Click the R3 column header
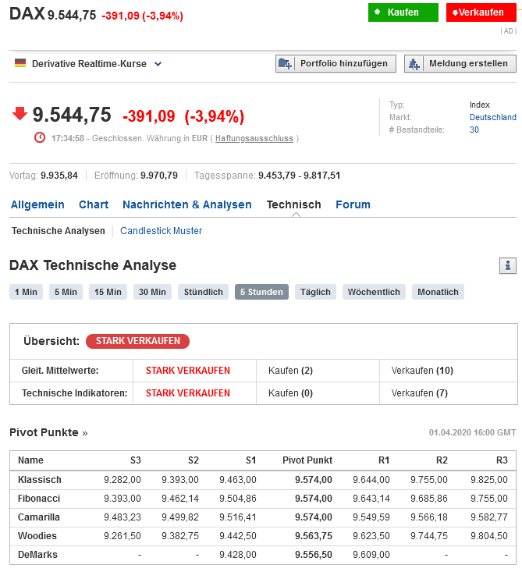The height and width of the screenshot is (579, 522). [x=502, y=460]
